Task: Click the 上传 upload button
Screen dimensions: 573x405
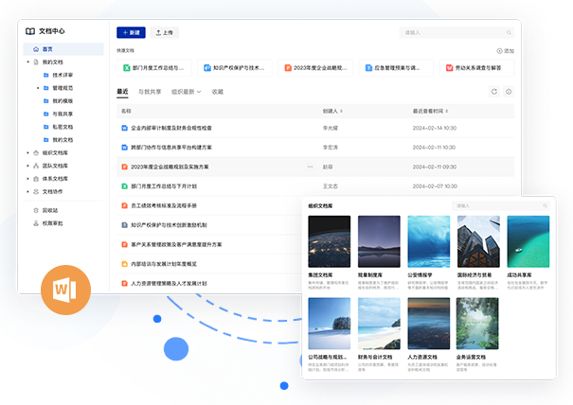Action: [x=165, y=32]
